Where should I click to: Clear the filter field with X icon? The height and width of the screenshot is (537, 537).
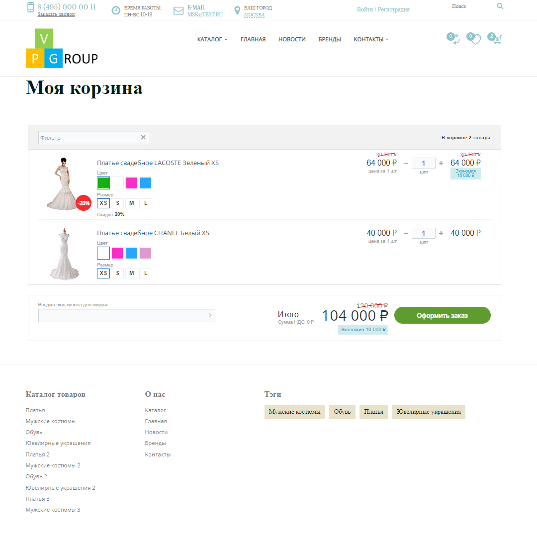[x=143, y=138]
